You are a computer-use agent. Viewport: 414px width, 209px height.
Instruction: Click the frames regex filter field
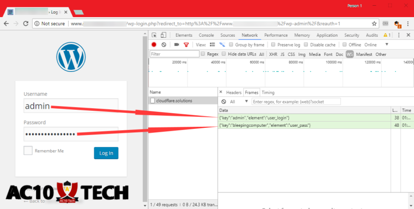(x=296, y=101)
